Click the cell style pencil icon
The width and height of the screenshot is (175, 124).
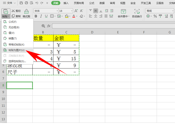[x=59, y=16]
